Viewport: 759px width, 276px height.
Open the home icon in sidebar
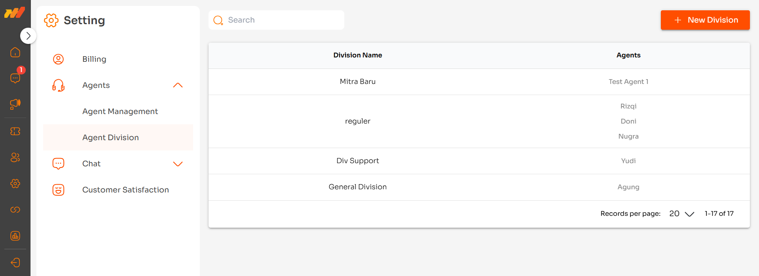tap(15, 52)
